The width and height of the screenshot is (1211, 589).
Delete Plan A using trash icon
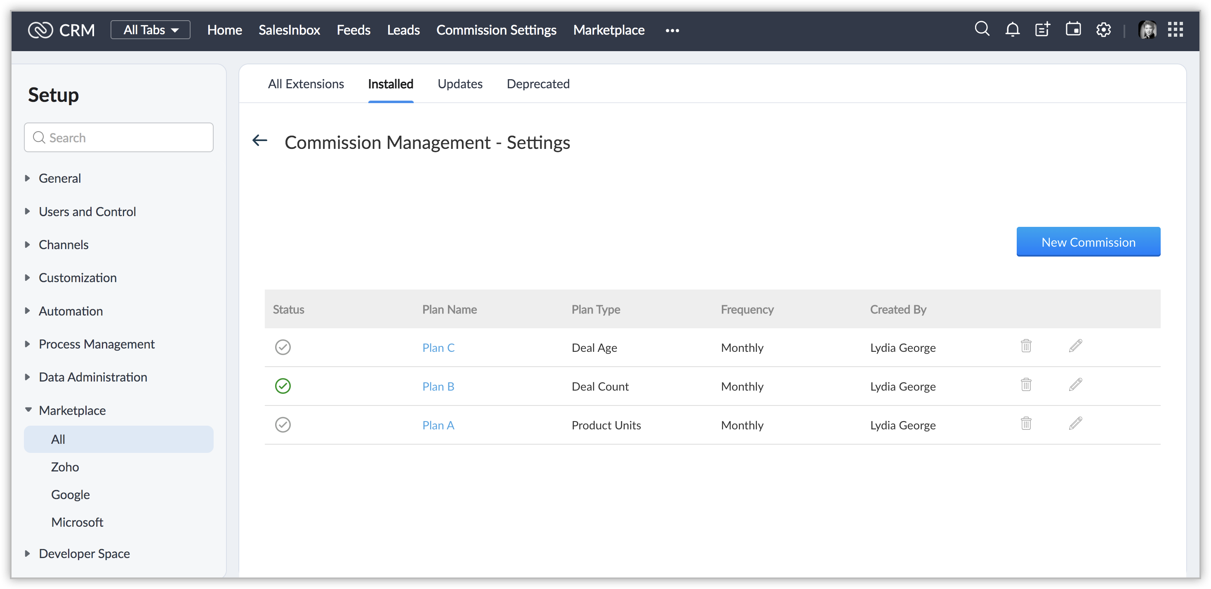tap(1026, 424)
